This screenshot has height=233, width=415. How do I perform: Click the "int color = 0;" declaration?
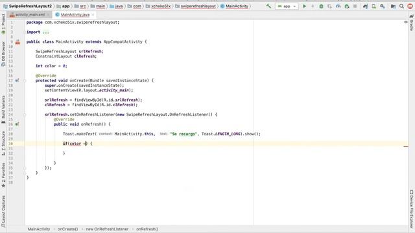51,66
